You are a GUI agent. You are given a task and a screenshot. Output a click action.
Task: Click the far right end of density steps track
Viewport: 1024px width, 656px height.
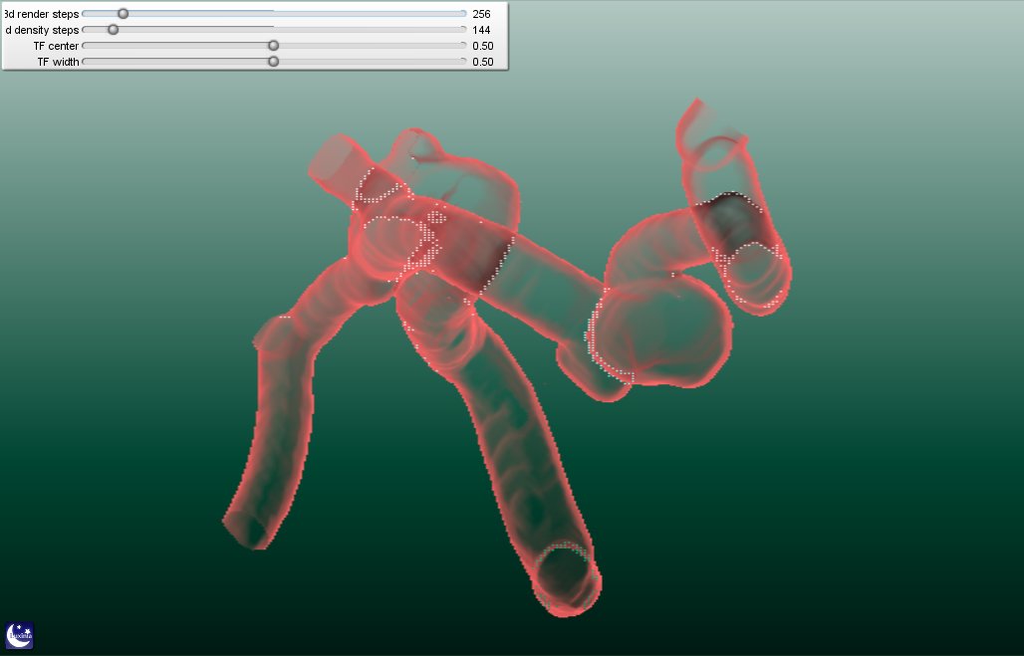[x=463, y=30]
